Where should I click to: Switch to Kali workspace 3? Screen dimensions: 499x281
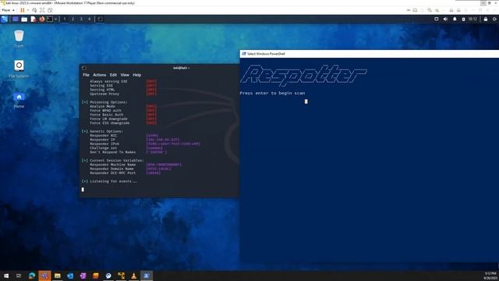[x=81, y=19]
